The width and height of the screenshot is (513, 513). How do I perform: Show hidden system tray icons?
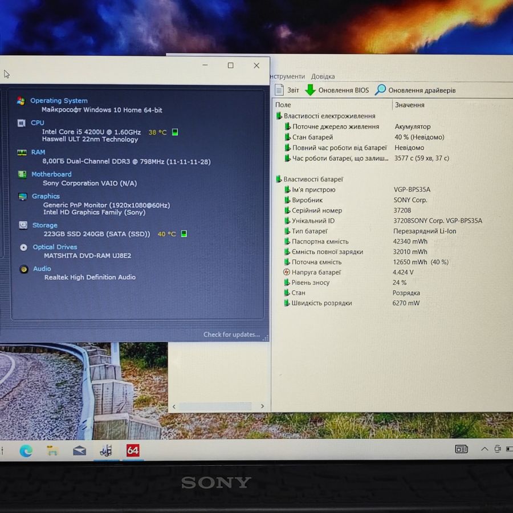coord(484,449)
